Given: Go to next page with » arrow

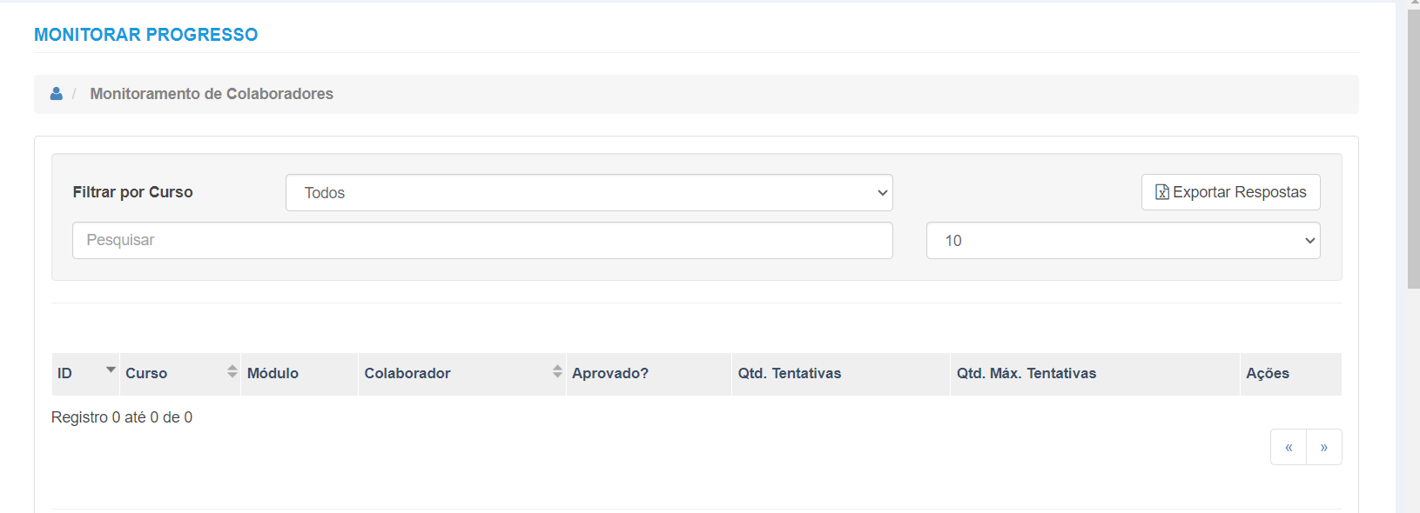Looking at the screenshot, I should coord(1324,447).
